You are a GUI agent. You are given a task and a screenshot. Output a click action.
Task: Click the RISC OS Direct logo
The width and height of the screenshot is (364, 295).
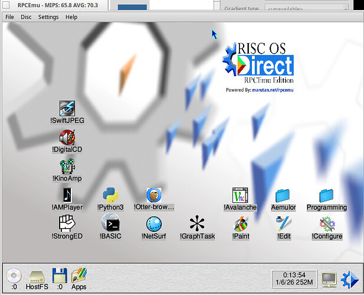click(x=258, y=63)
